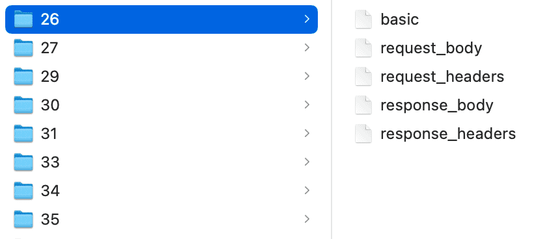Viewport: 538px width, 239px height.
Task: Click the folder icon for 30
Action: pos(23,105)
